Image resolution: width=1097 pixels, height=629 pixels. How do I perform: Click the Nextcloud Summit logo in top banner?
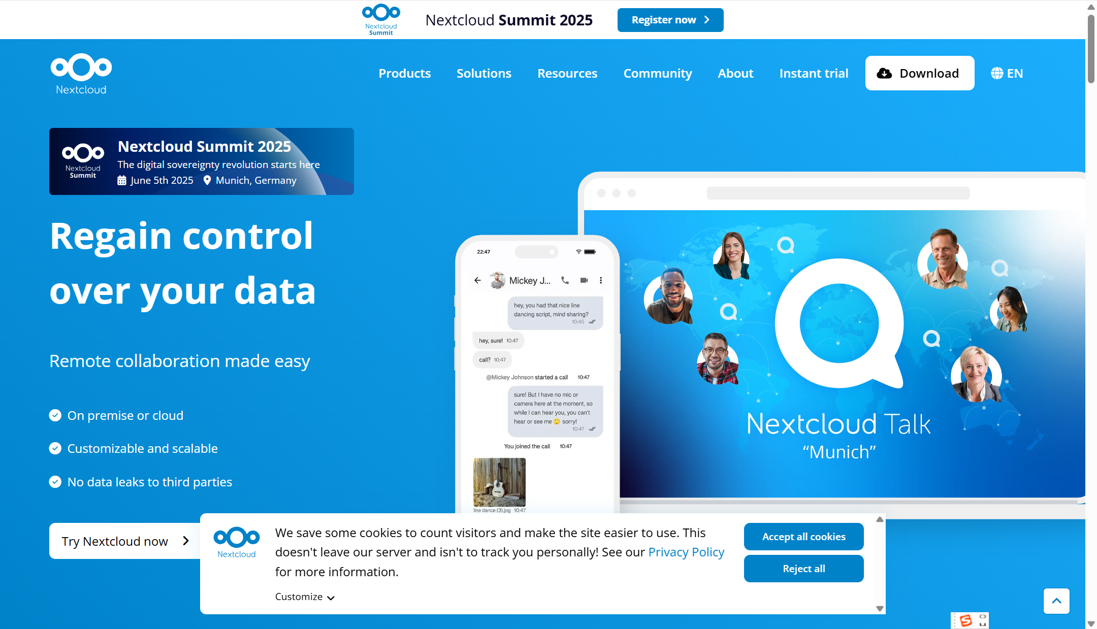pyautogui.click(x=381, y=19)
